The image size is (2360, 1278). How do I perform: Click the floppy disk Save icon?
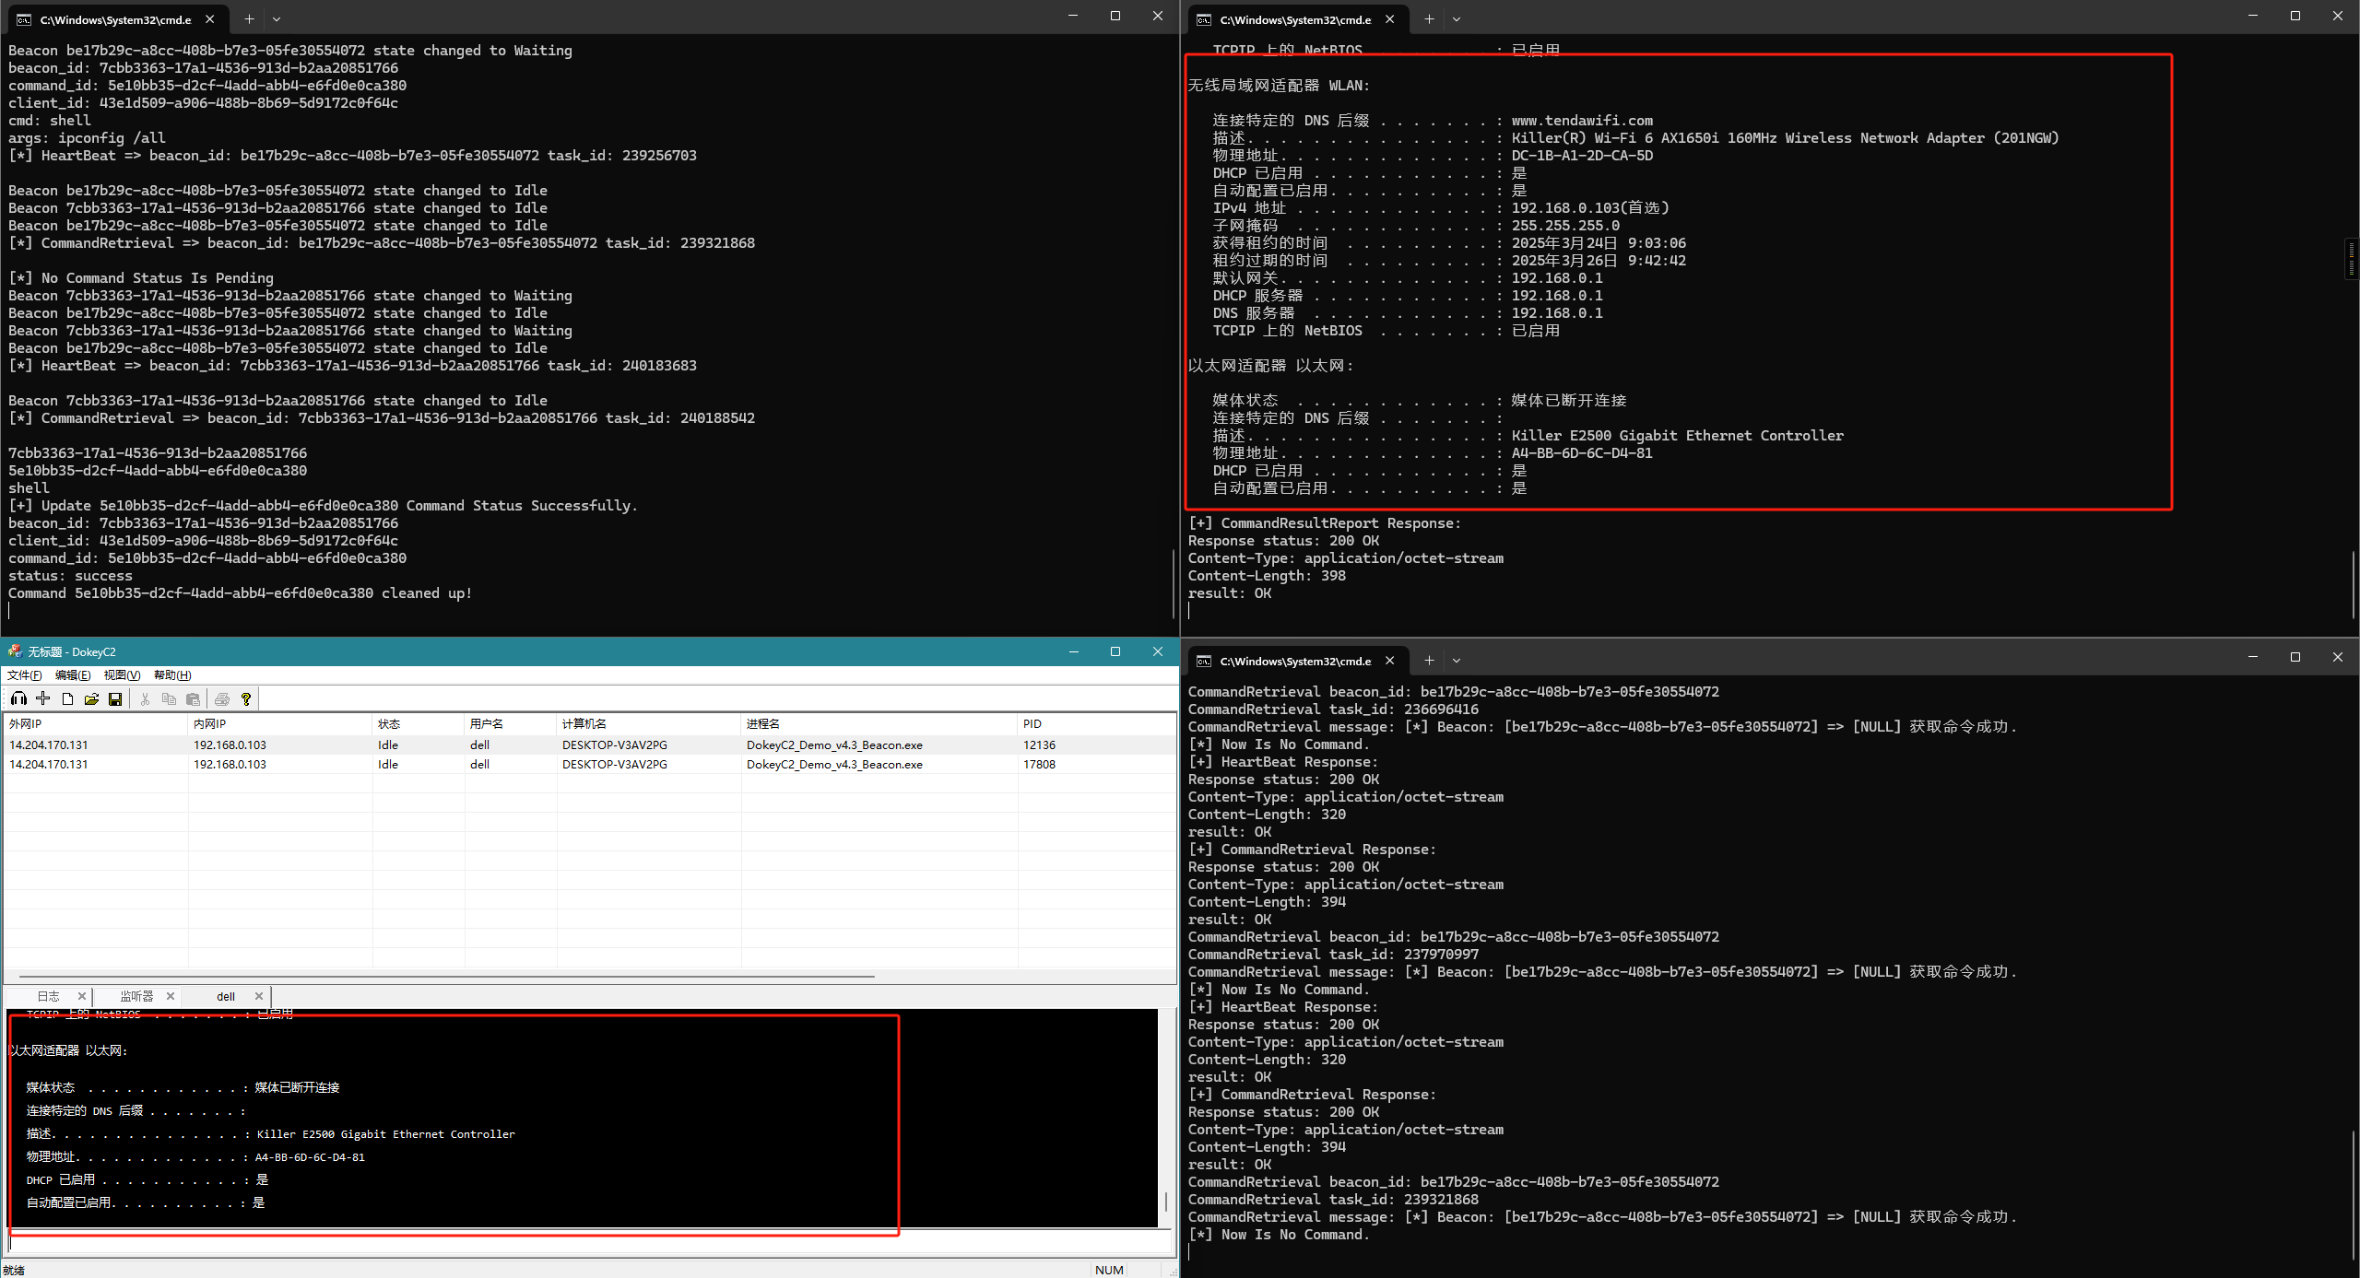coord(115,698)
